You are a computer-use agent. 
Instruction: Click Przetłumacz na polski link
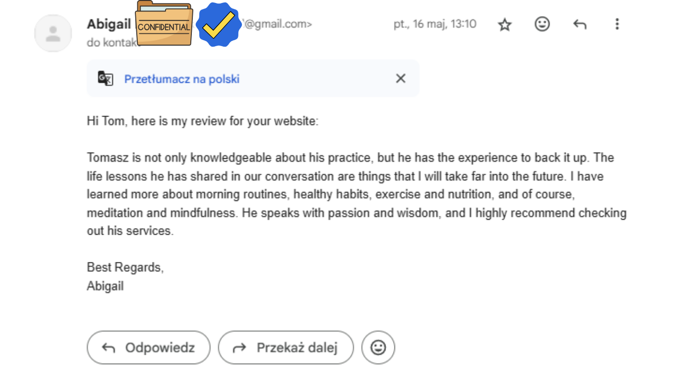click(x=182, y=79)
